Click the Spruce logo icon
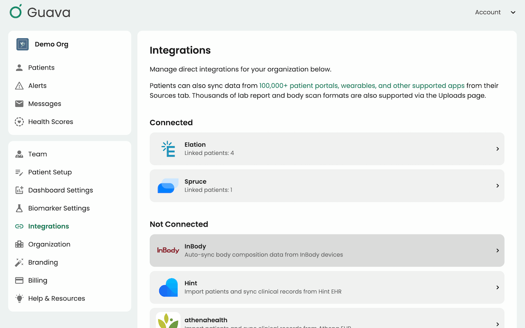 [168, 186]
